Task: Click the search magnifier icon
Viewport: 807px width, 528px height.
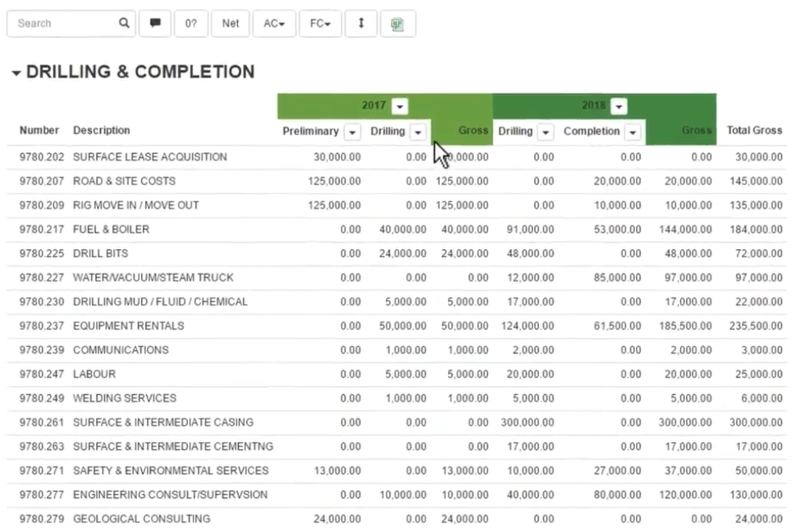Action: [124, 23]
